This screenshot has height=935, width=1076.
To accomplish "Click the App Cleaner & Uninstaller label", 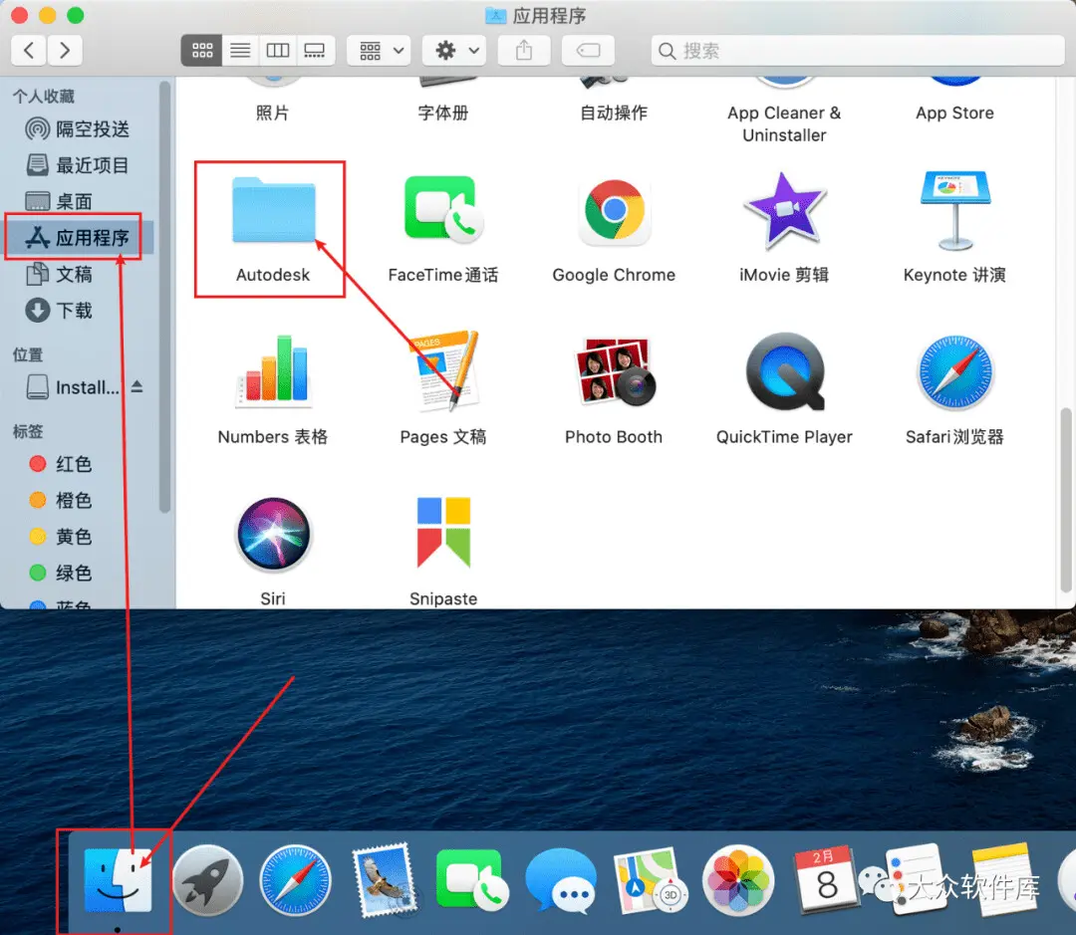I will [784, 124].
